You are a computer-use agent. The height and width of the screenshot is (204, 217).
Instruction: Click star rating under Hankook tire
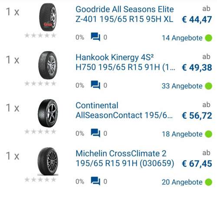tap(40, 84)
